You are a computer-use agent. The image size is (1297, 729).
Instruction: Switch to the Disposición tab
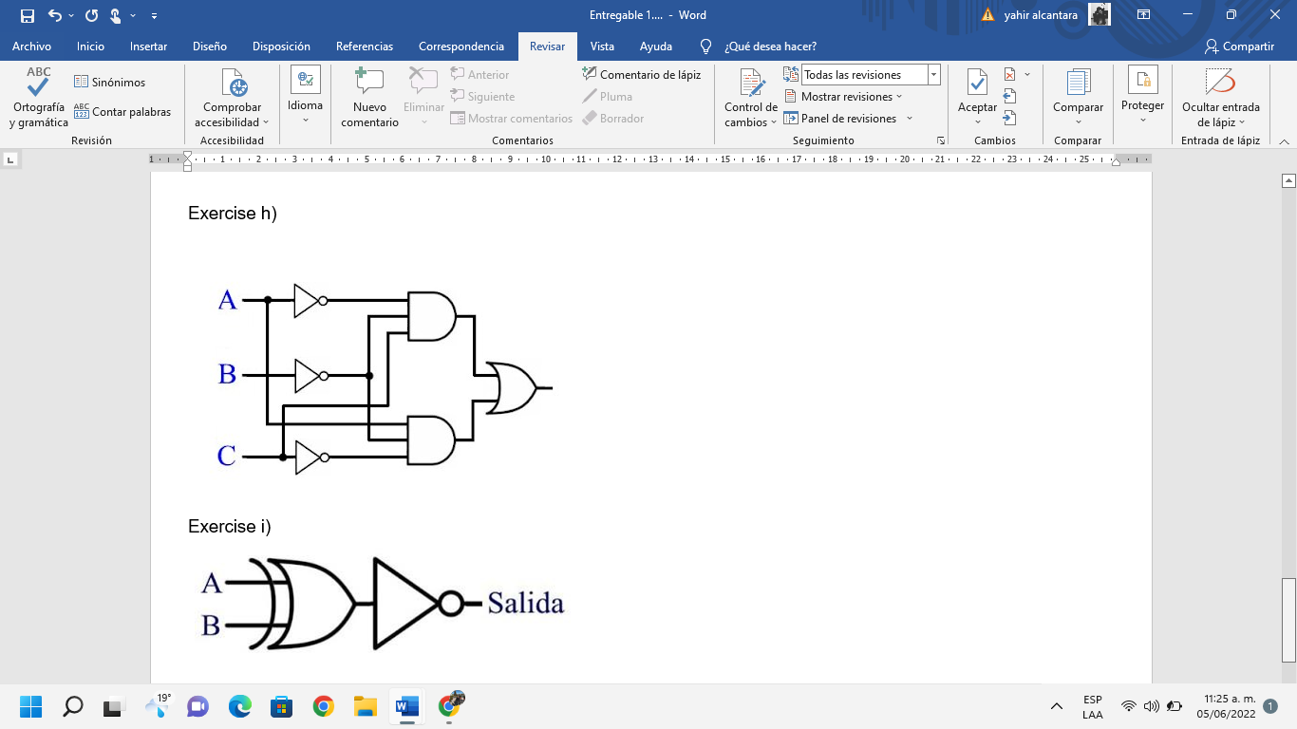pos(281,46)
